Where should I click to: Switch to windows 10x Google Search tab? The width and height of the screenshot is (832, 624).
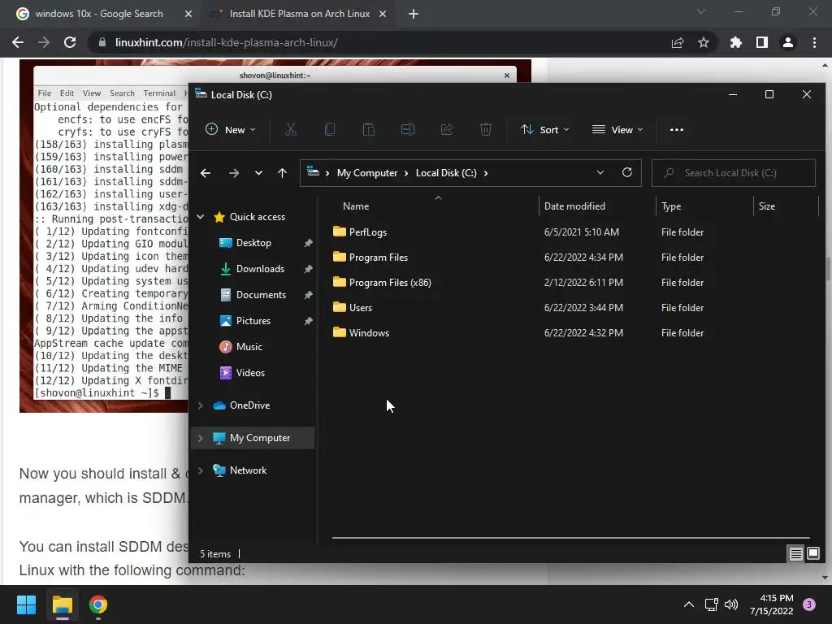(99, 14)
